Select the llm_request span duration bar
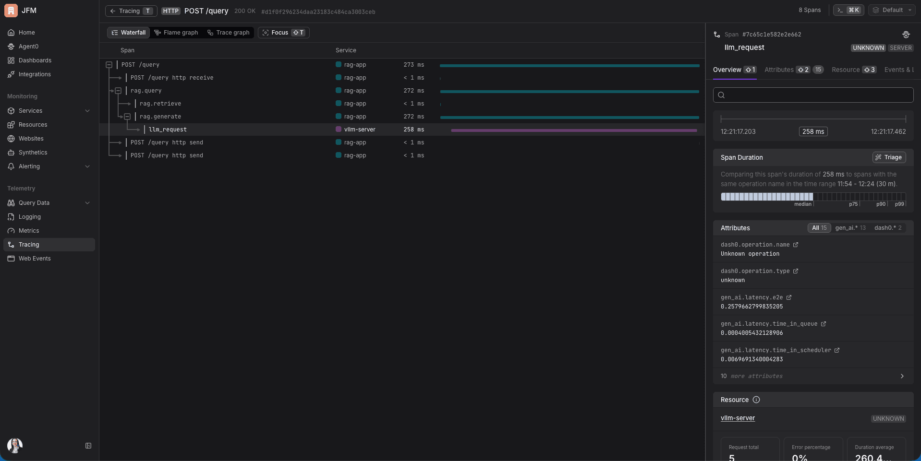Image resolution: width=921 pixels, height=461 pixels. (574, 130)
